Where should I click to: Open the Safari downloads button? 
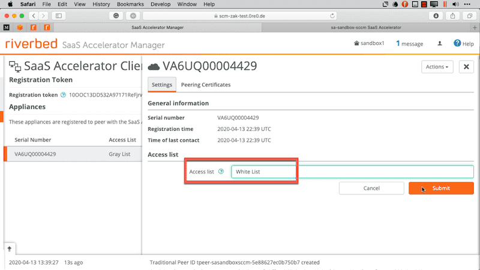[436, 16]
